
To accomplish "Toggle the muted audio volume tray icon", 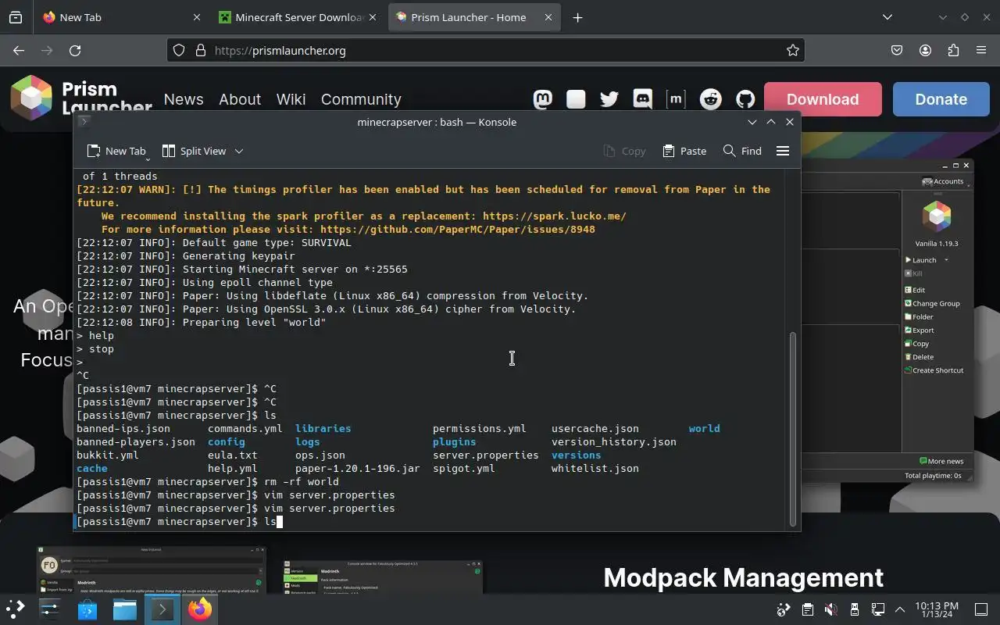I will point(831,609).
